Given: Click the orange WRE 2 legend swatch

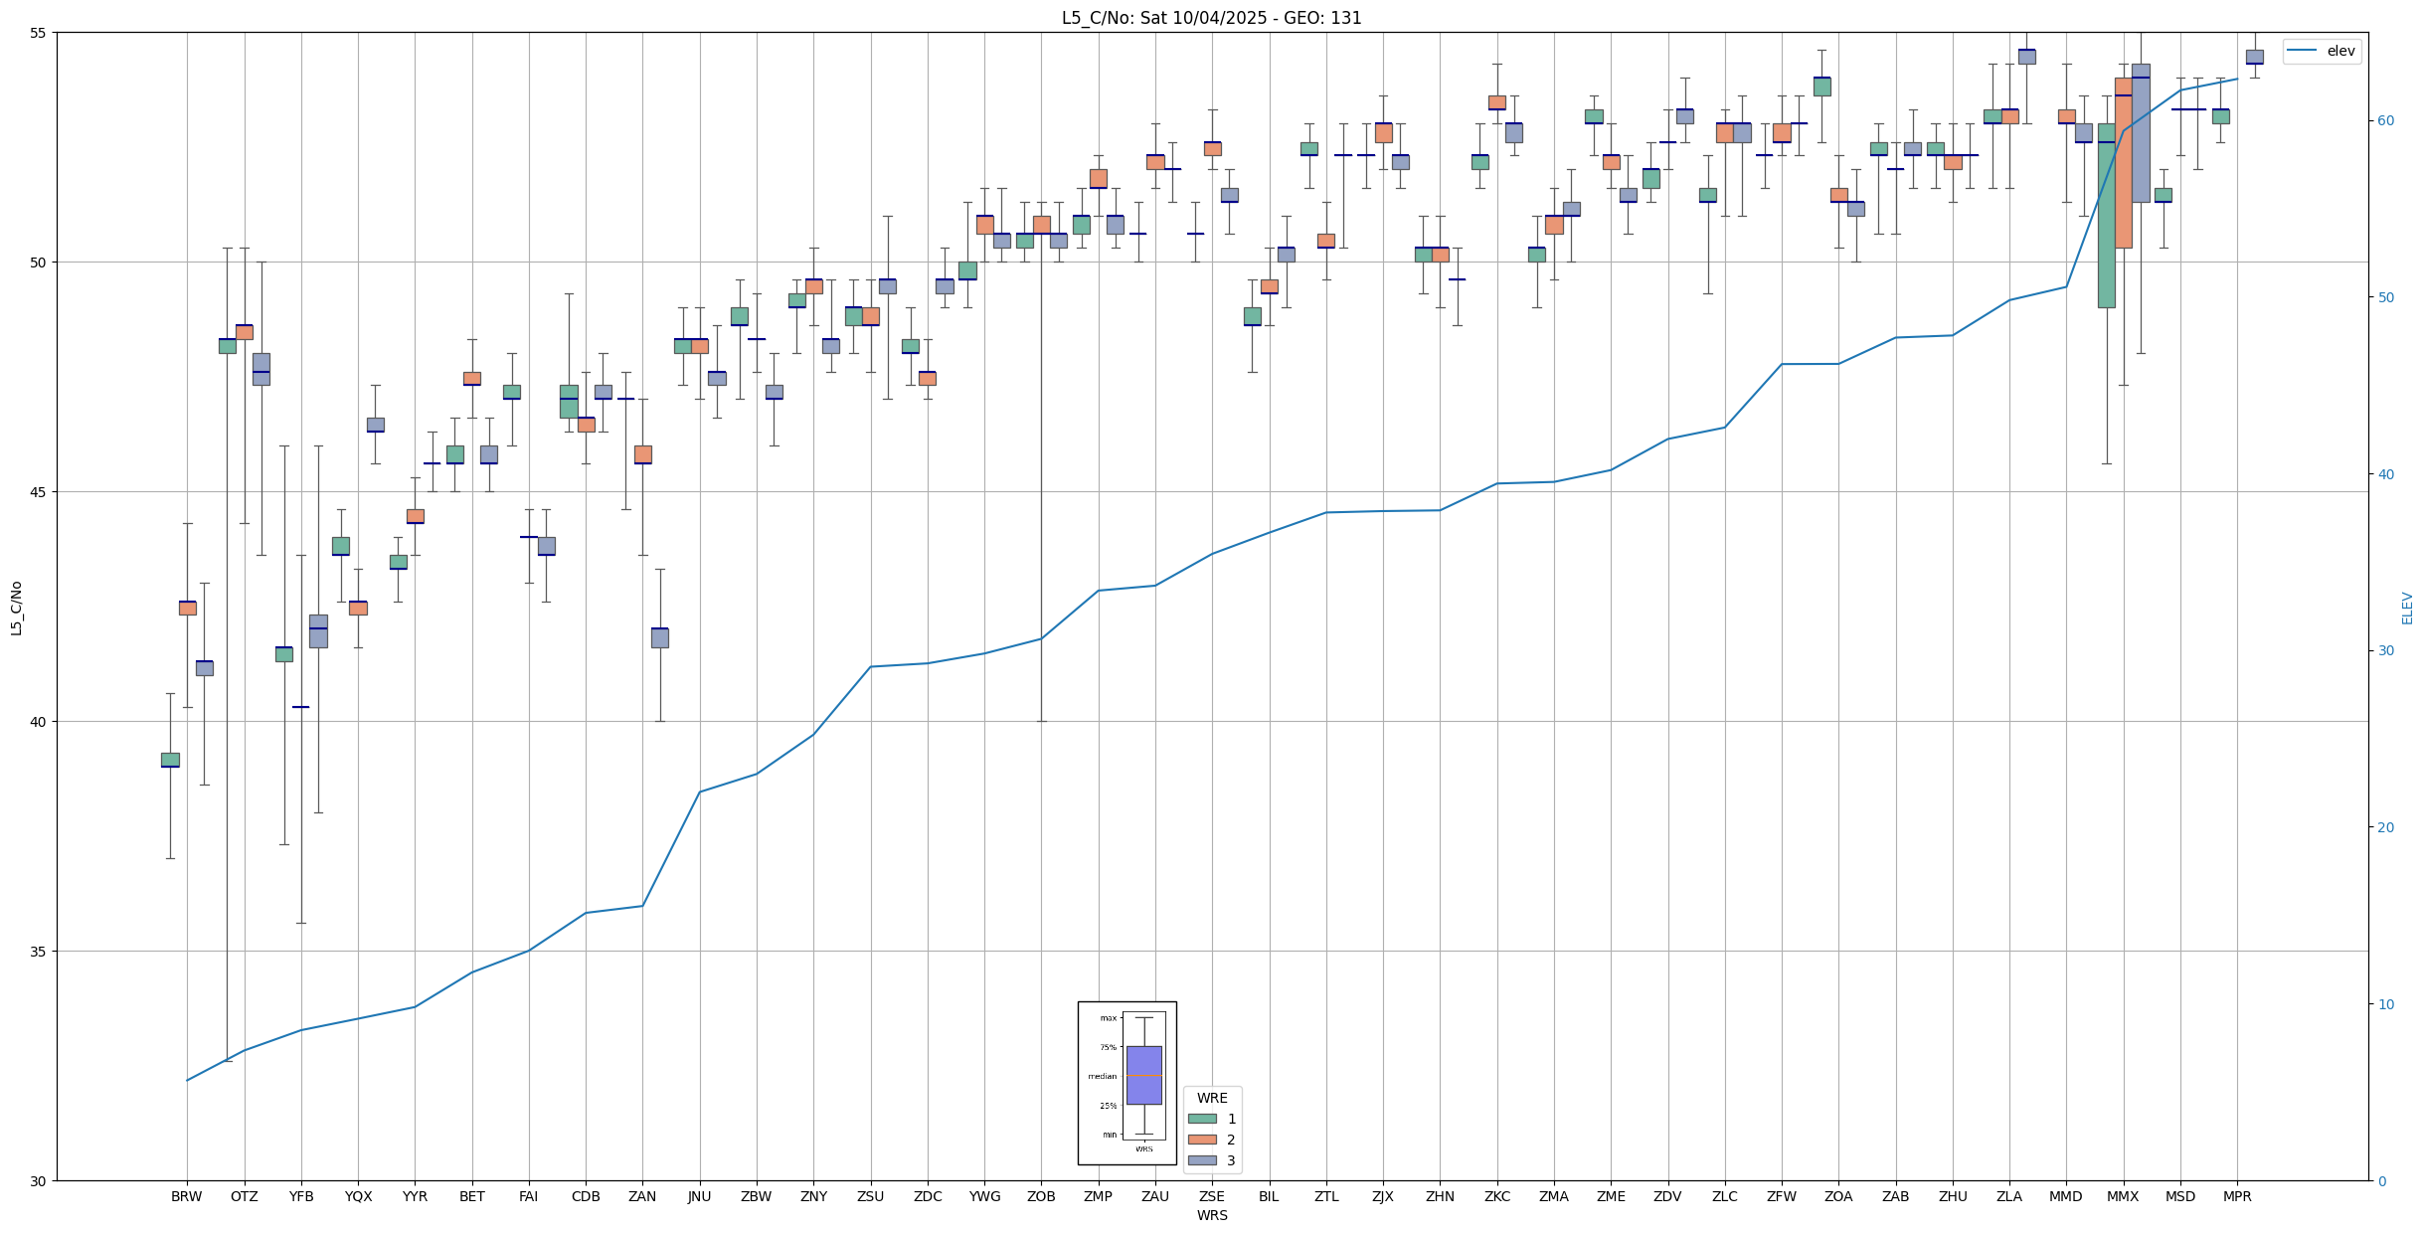Looking at the screenshot, I should (1202, 1140).
